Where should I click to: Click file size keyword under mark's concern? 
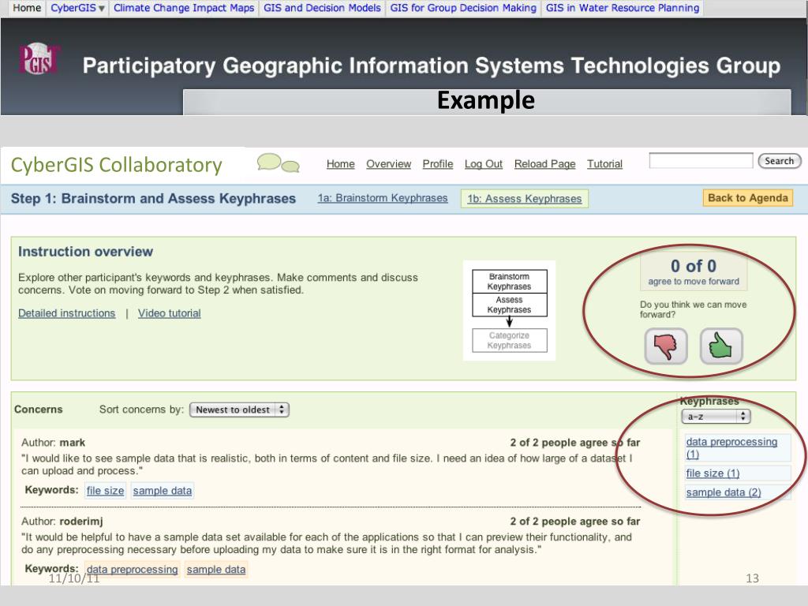(x=105, y=491)
